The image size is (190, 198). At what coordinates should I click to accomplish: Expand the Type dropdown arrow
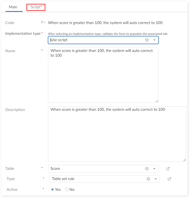coord(156,179)
